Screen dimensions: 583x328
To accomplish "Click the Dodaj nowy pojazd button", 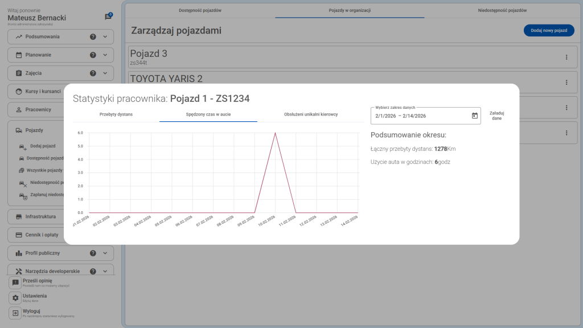I will [548, 30].
